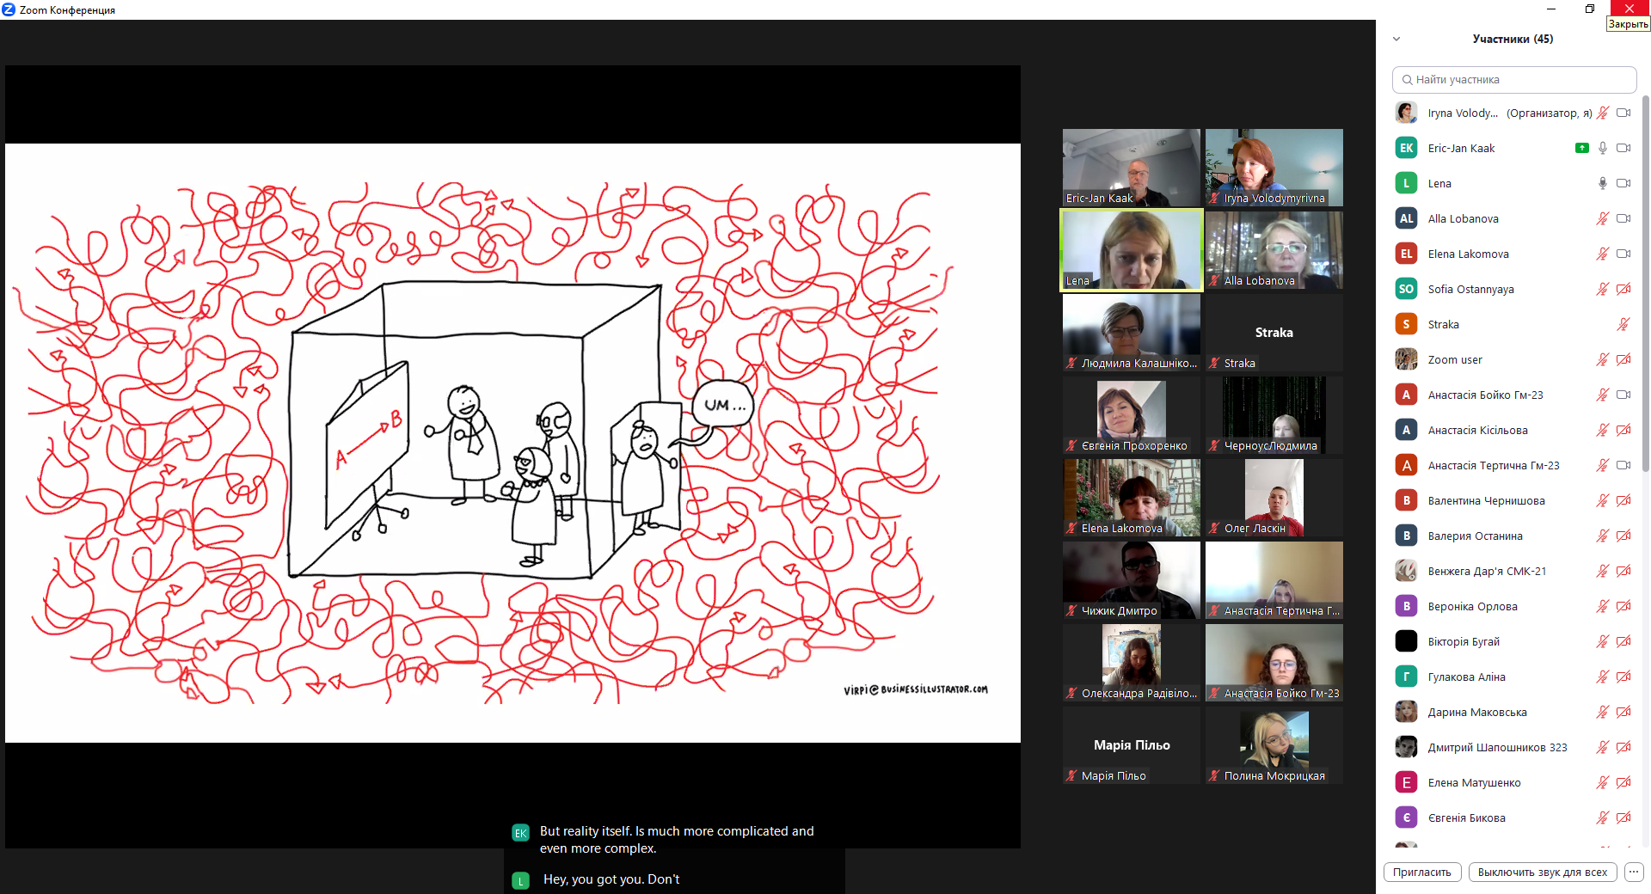Click Lena's microphone icon in participants list
Image resolution: width=1651 pixels, height=894 pixels.
click(x=1603, y=183)
